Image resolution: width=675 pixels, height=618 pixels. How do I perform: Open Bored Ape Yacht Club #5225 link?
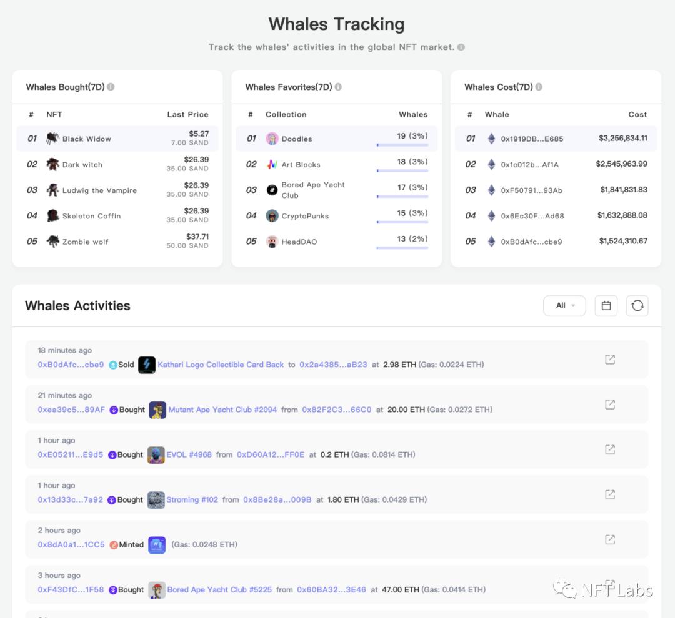219,590
